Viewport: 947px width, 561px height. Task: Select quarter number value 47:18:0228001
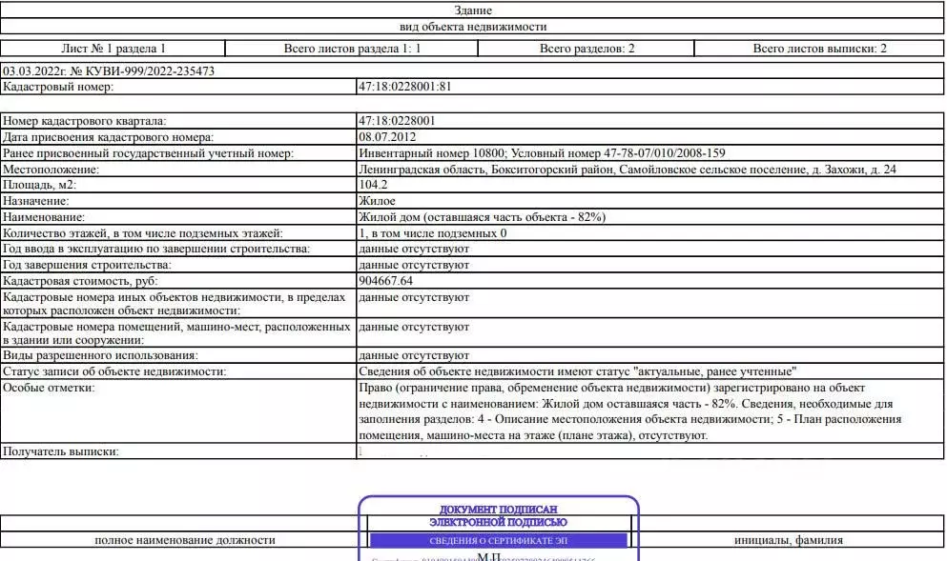(397, 121)
